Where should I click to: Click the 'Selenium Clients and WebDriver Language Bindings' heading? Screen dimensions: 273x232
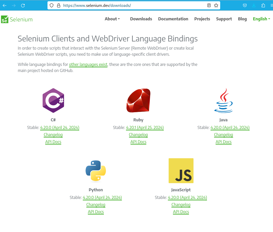point(108,39)
